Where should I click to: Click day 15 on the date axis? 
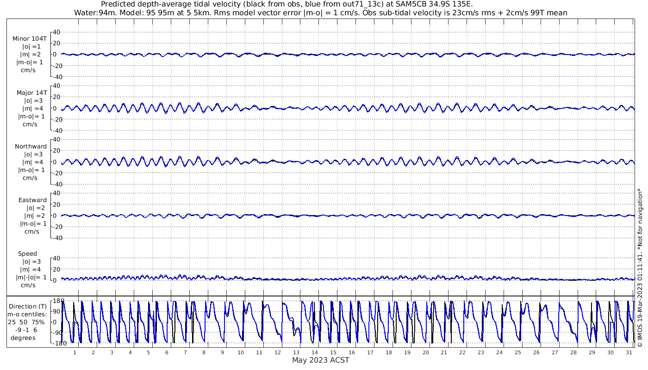coord(333,352)
